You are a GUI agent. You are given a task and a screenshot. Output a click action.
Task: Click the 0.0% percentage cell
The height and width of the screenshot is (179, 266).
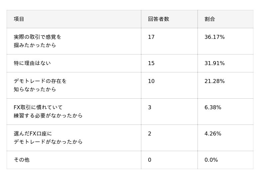[x=211, y=160]
